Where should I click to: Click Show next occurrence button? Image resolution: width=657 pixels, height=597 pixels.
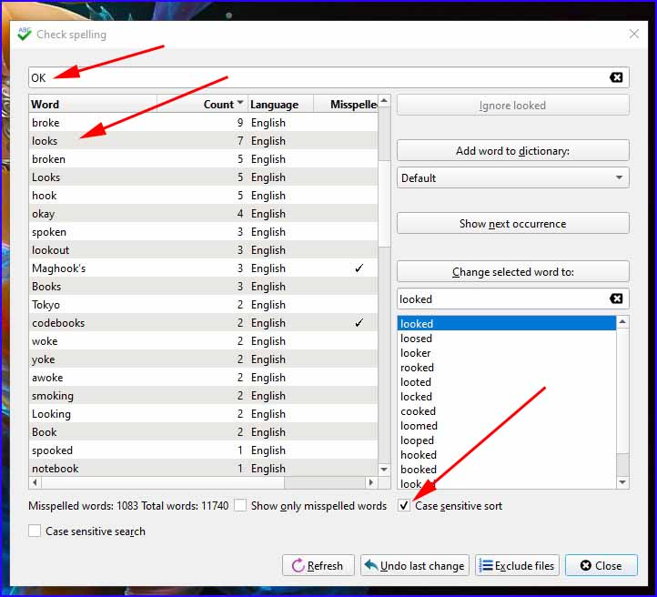[x=512, y=223]
